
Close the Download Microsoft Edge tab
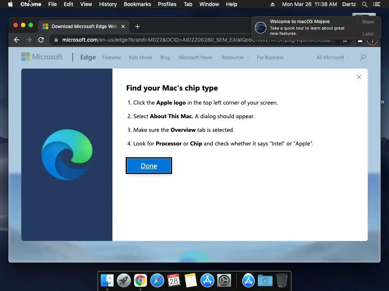123,27
